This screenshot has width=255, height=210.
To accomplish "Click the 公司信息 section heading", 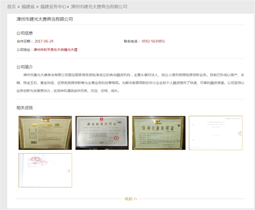I will pos(25,33).
